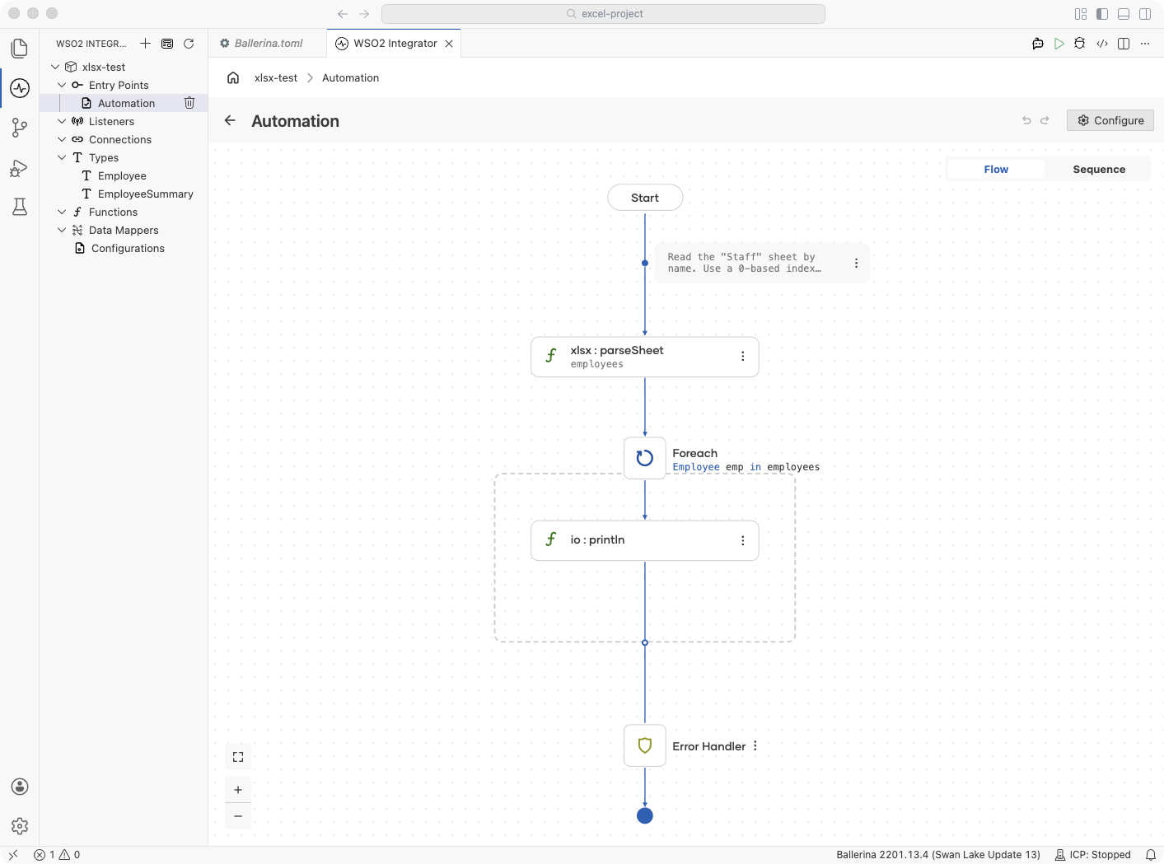Split the editor to the right

[1124, 44]
